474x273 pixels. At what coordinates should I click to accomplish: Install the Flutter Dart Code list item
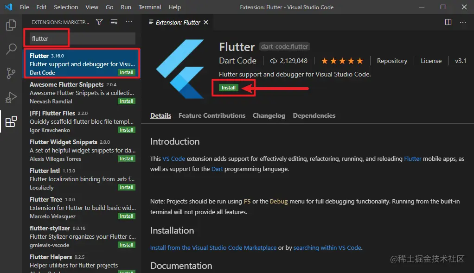(126, 72)
